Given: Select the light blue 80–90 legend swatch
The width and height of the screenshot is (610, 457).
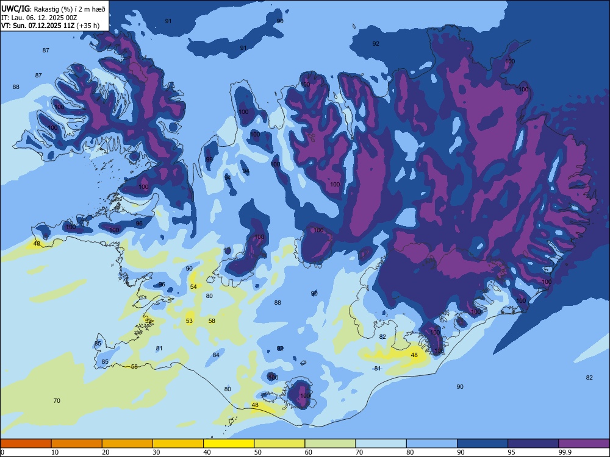Looking at the screenshot, I should tap(432, 444).
